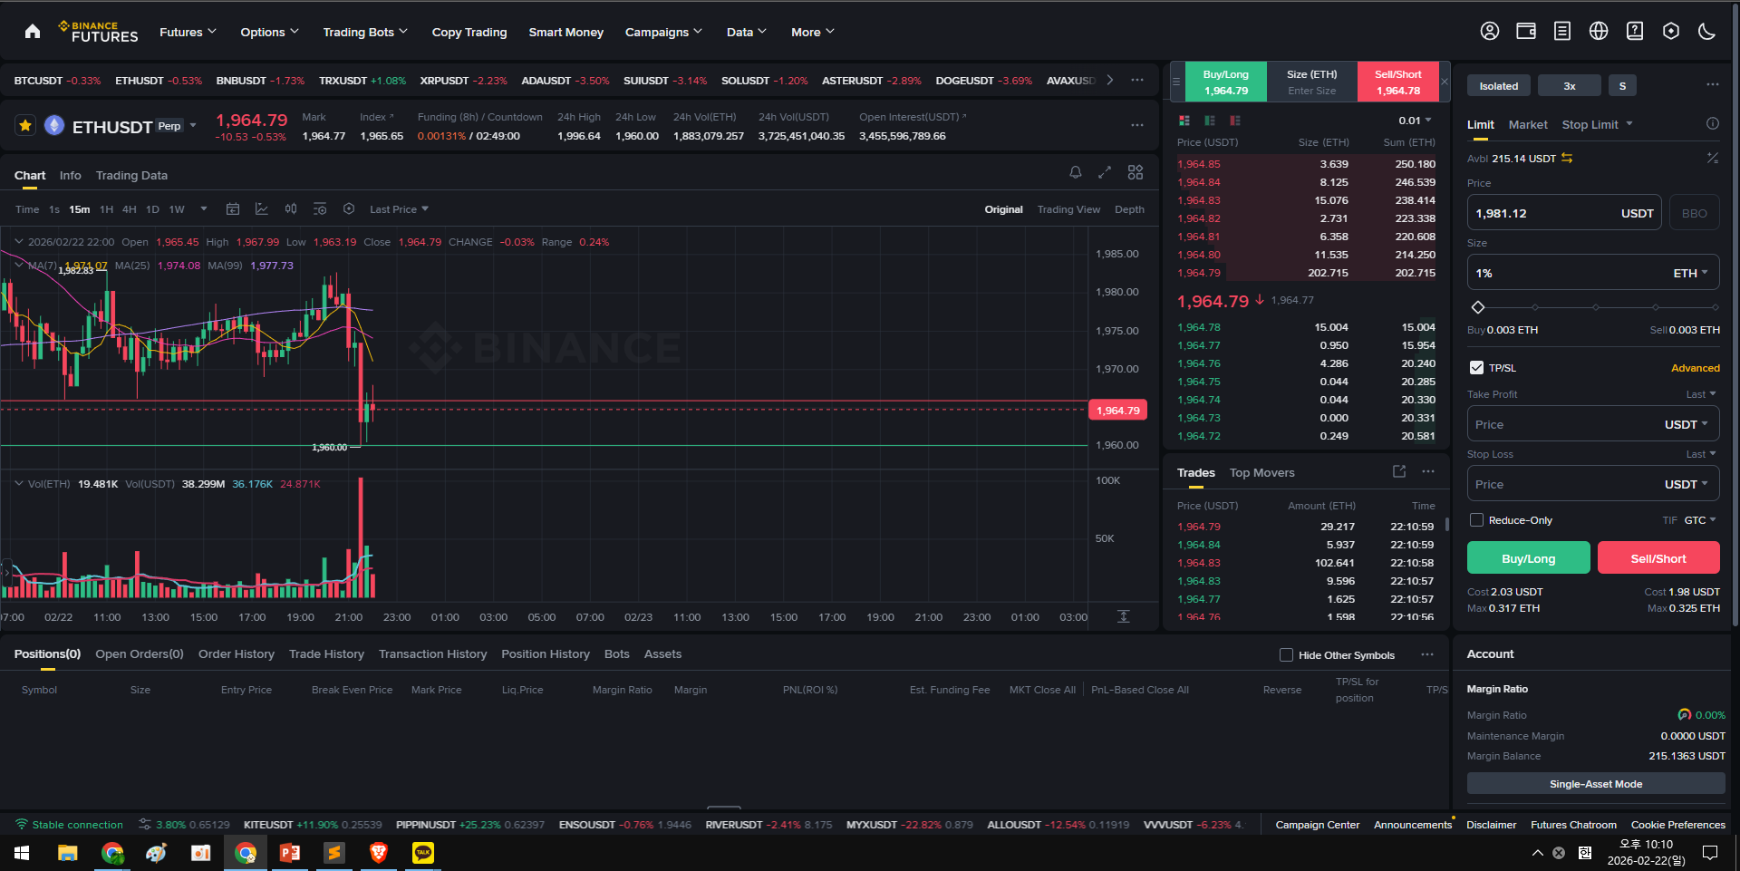
Task: Click the order type info icon
Action: pyautogui.click(x=1713, y=124)
